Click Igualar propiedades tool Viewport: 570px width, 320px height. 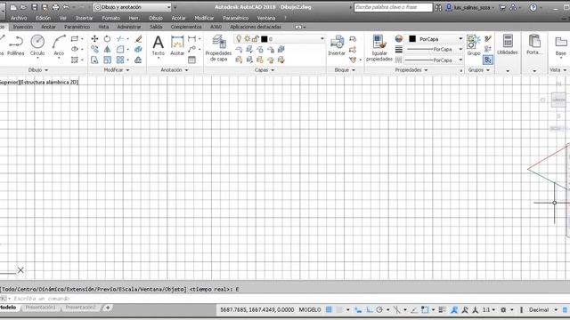[x=379, y=48]
